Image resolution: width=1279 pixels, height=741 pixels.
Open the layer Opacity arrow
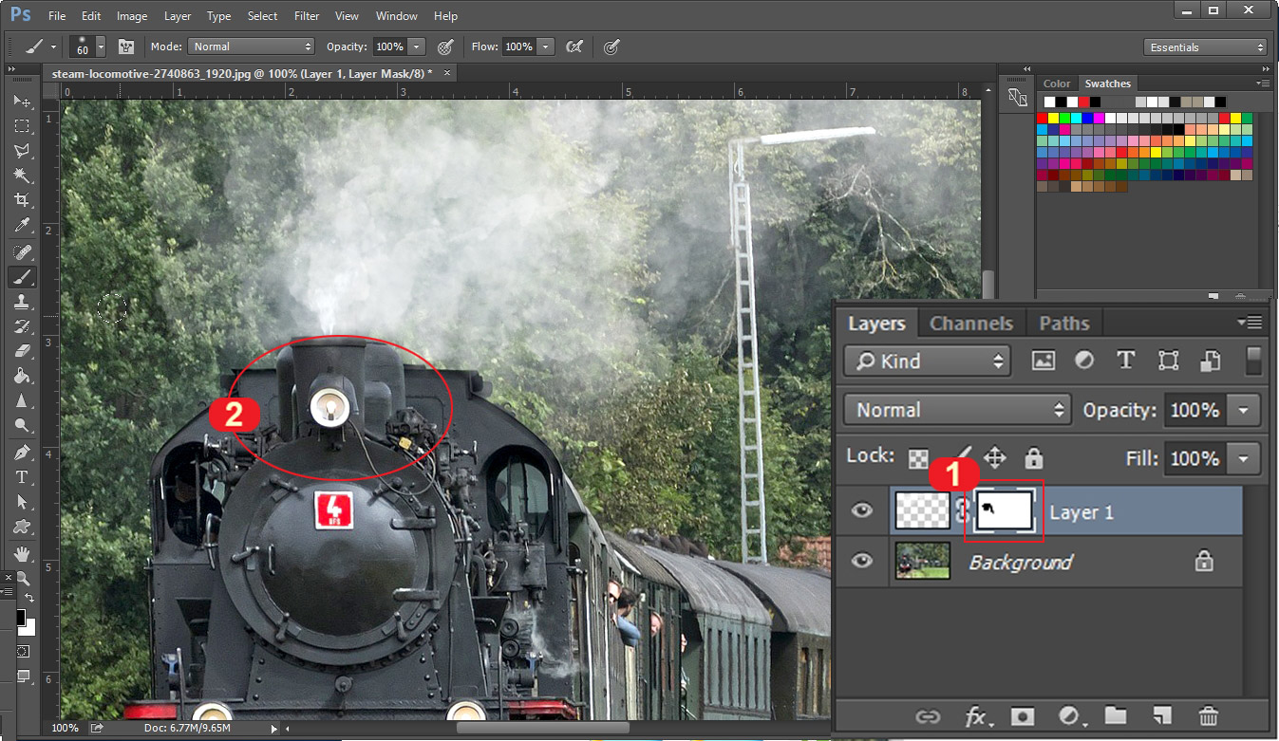[x=1243, y=411]
